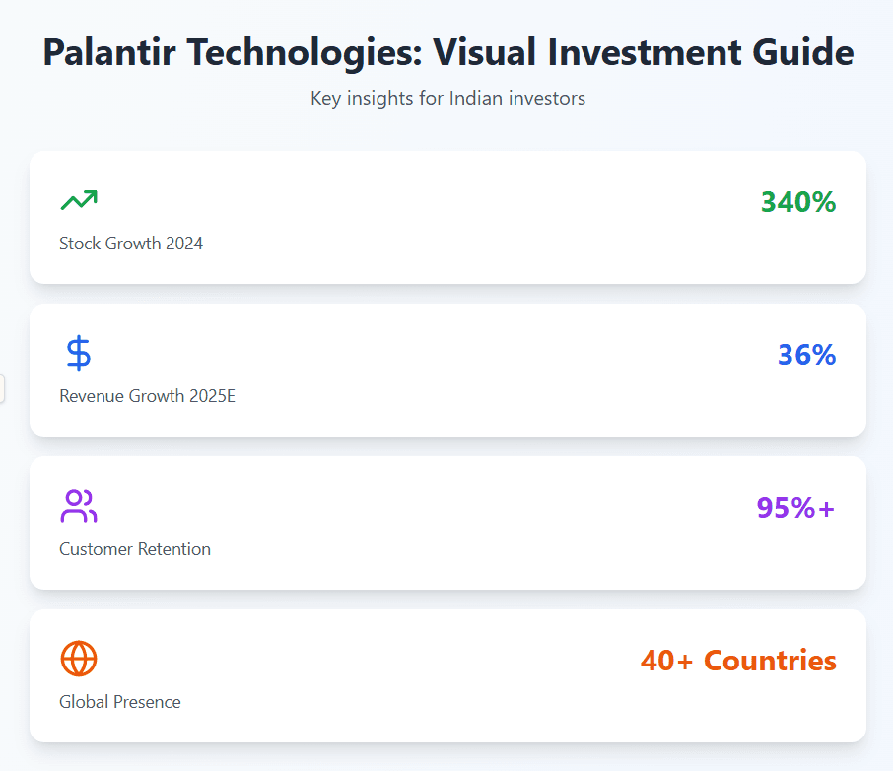Click the blue dollar sign icon

79,353
